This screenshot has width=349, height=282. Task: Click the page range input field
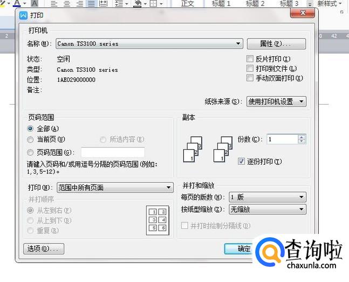tap(113, 152)
